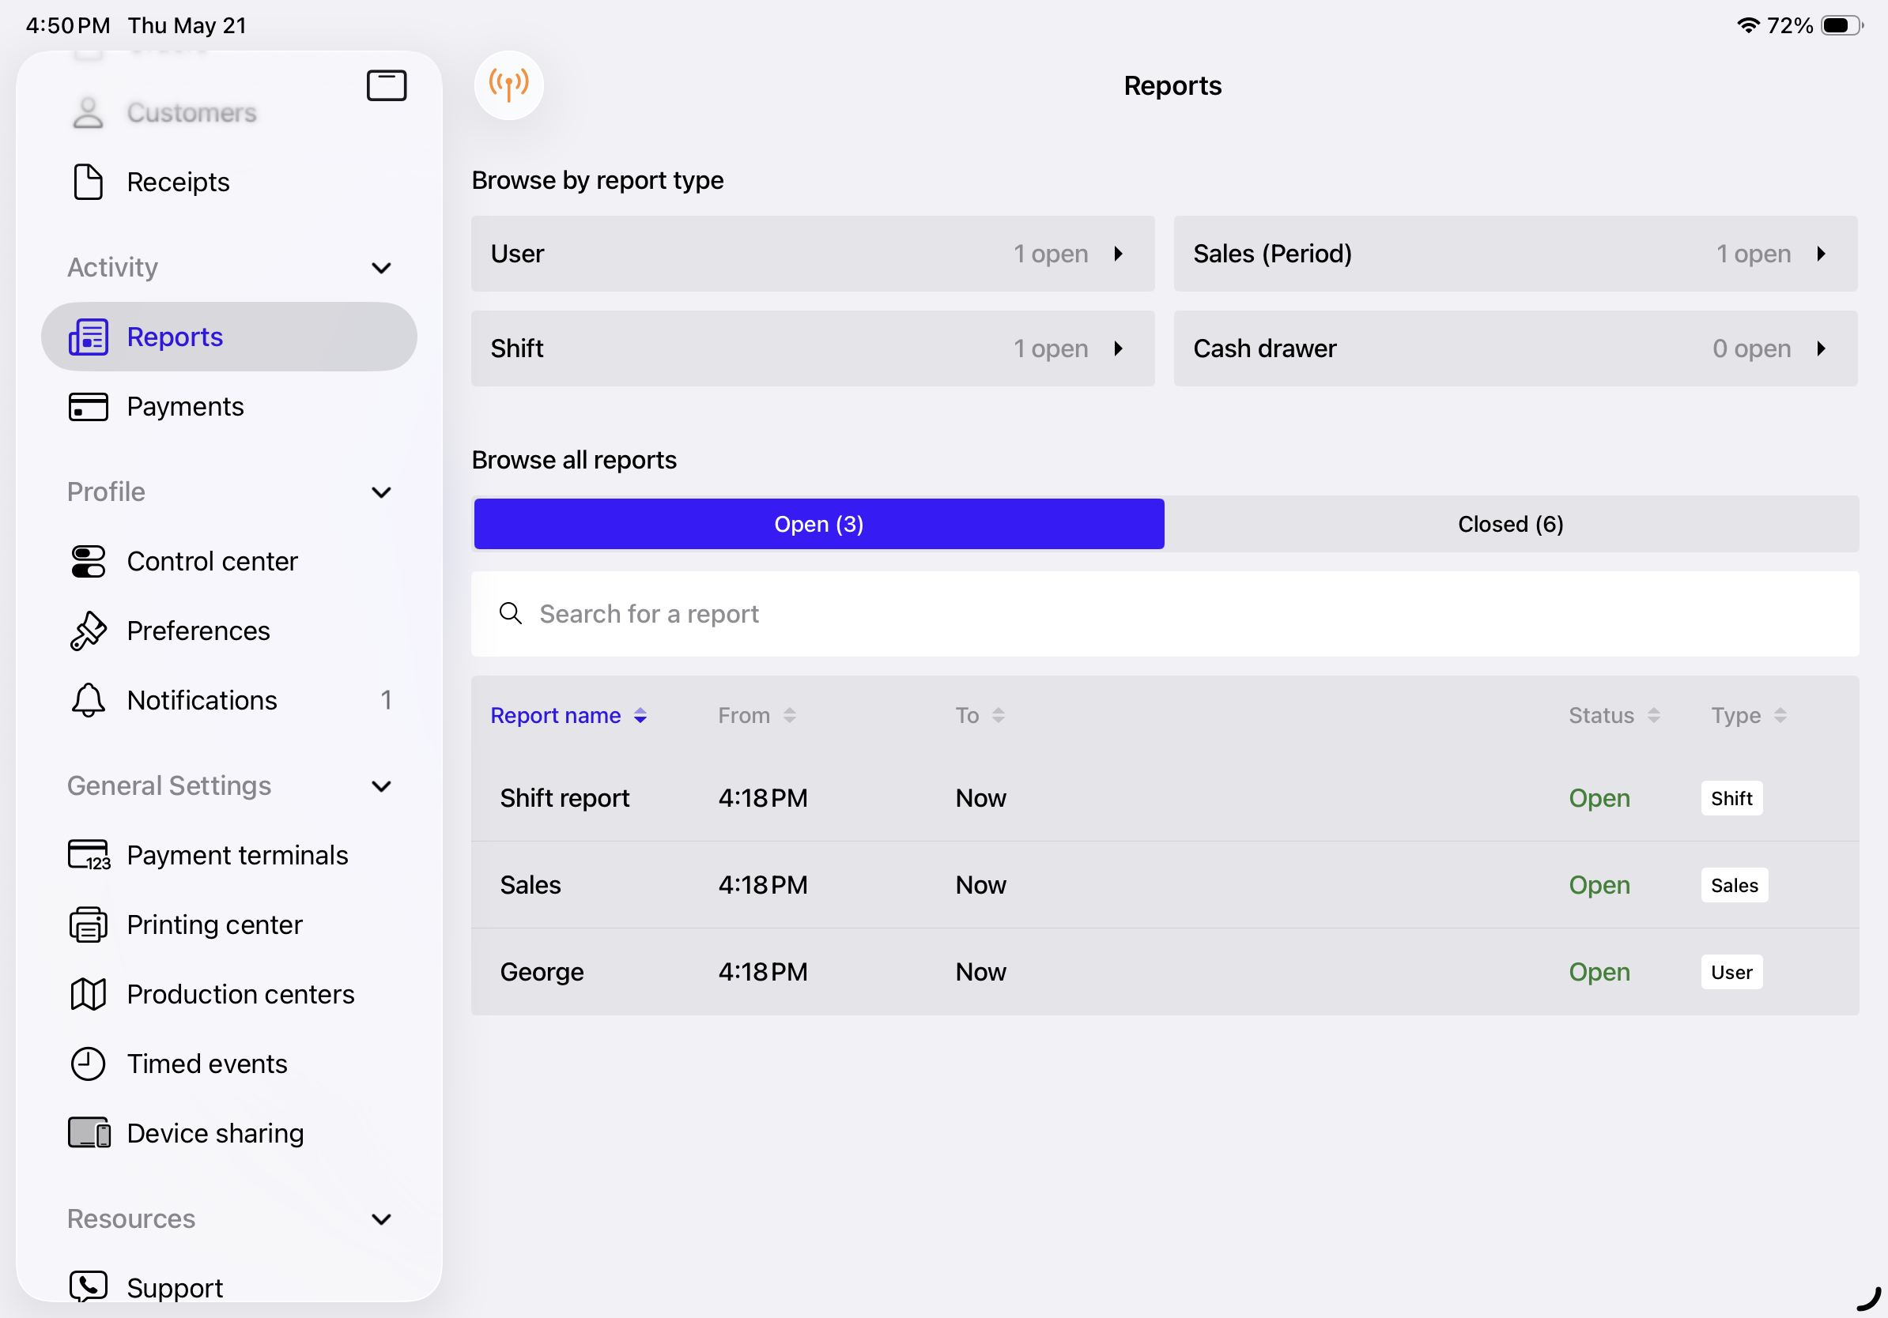The height and width of the screenshot is (1318, 1888).
Task: Open Control center menu item
Action: [228, 561]
